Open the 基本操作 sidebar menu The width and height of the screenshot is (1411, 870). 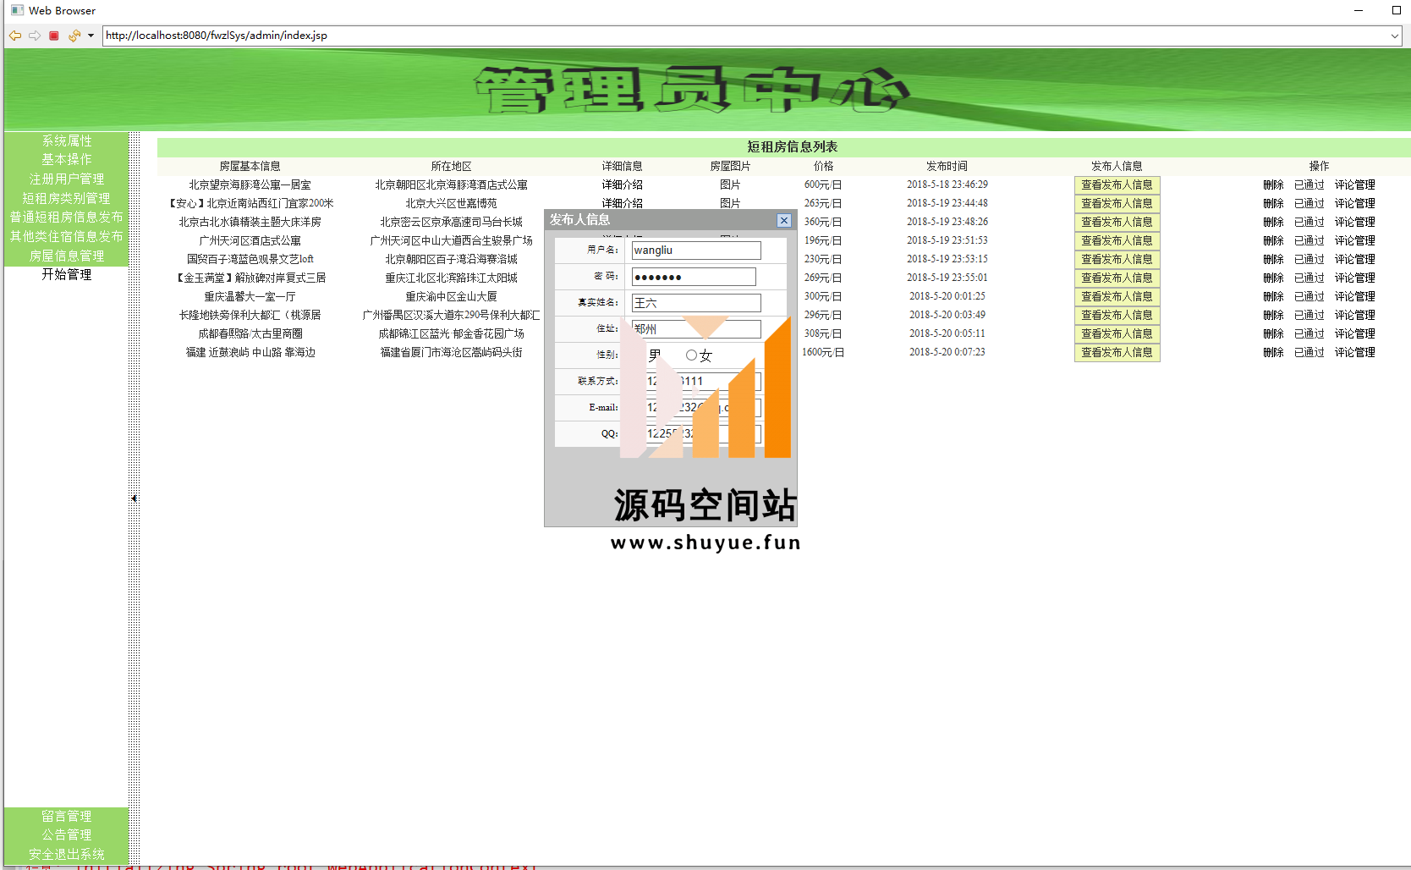[67, 159]
